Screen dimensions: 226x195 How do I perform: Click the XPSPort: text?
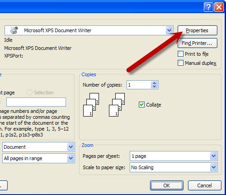[x=14, y=56]
